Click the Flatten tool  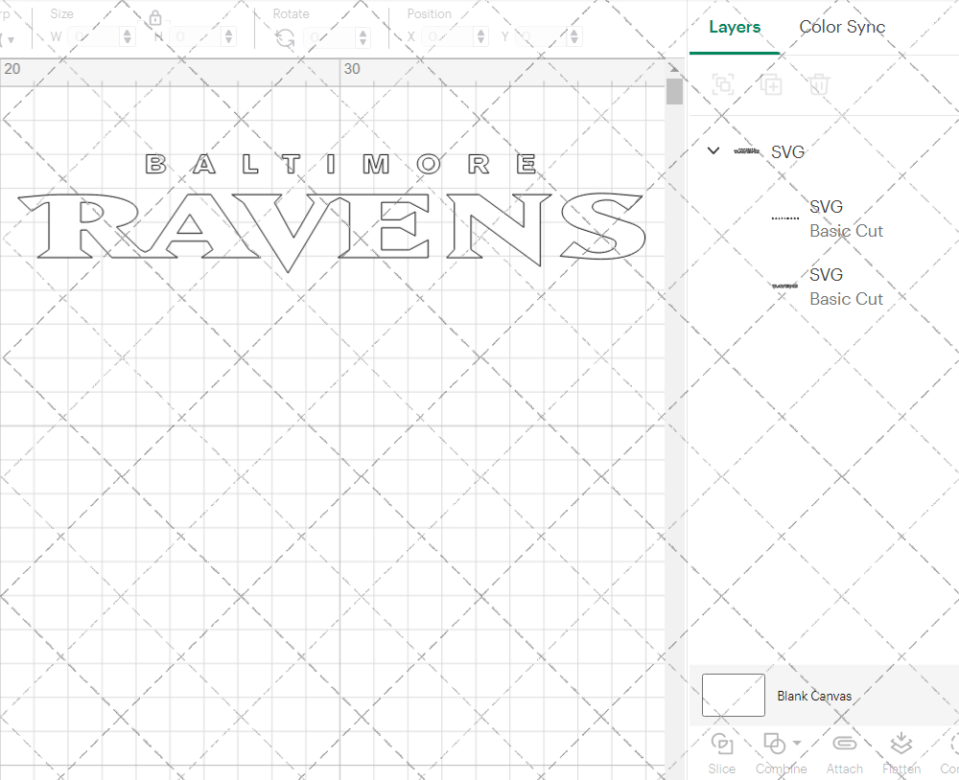click(x=901, y=753)
